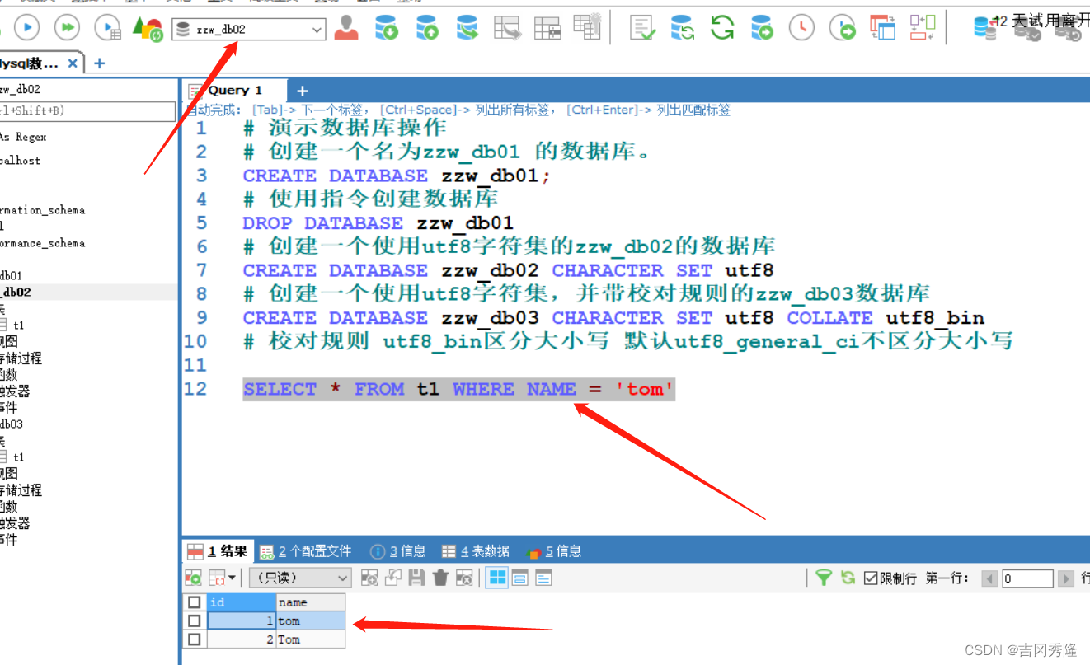Open a new connection with plus beside mysql tab
This screenshot has width=1090, height=665.
click(100, 63)
